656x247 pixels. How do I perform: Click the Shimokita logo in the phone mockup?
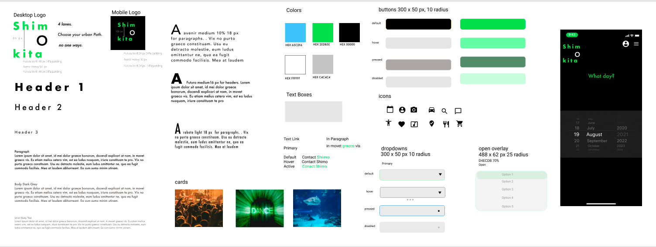click(572, 53)
